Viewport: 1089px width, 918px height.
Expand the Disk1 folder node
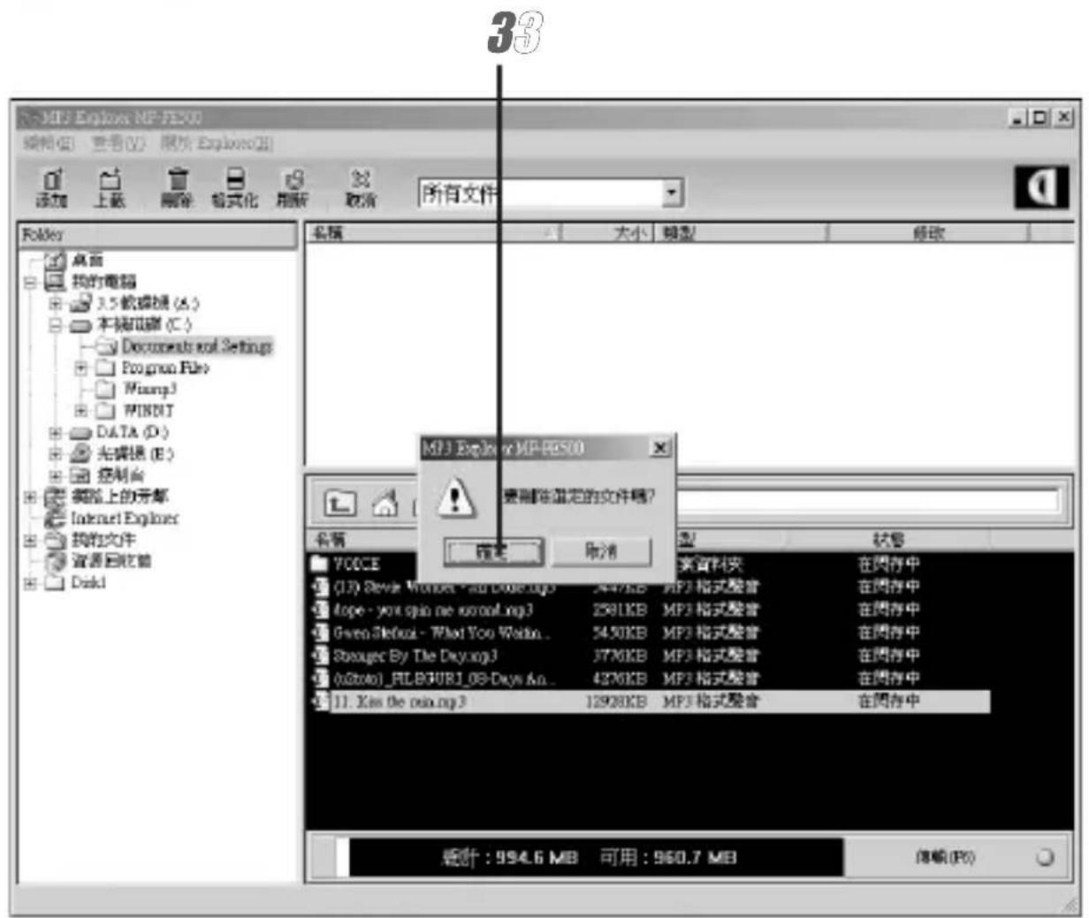(x=31, y=583)
